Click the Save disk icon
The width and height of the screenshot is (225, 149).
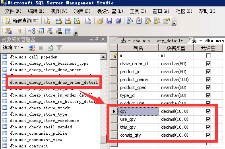pyautogui.click(x=109, y=21)
